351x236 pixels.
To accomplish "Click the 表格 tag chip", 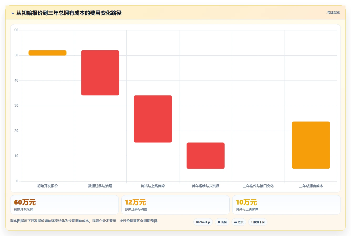I will coord(222,222).
